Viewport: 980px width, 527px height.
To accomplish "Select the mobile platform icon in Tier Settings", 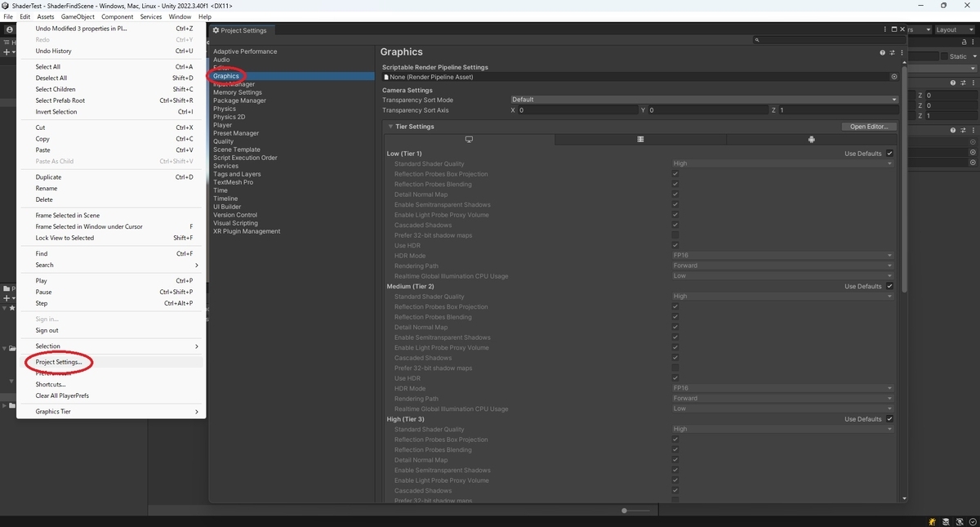I will click(x=811, y=139).
